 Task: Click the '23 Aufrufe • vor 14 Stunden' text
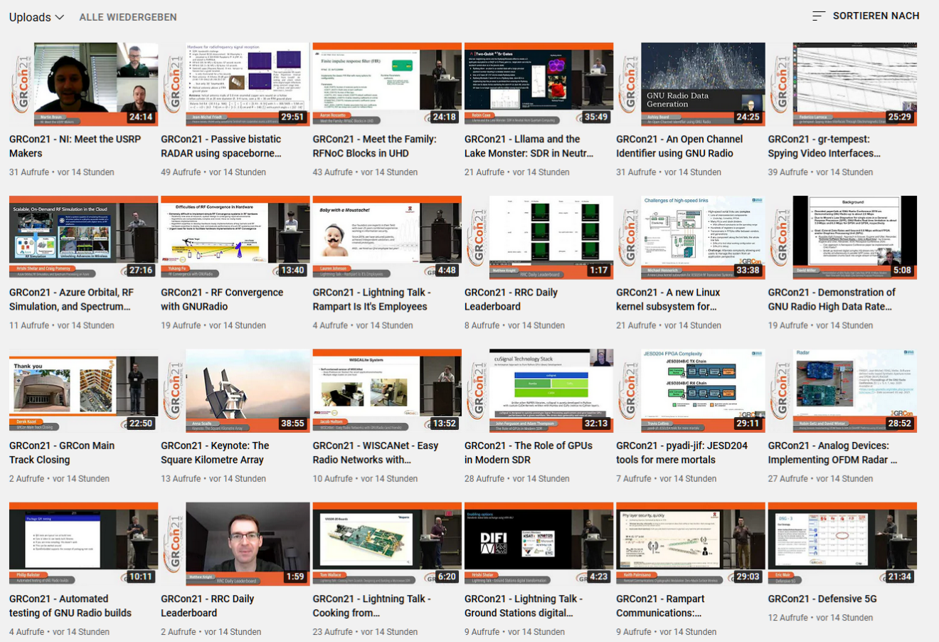pyautogui.click(x=365, y=632)
